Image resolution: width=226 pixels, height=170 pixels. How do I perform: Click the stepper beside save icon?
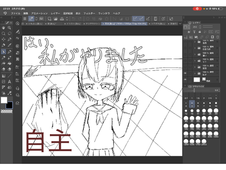tap(67, 19)
